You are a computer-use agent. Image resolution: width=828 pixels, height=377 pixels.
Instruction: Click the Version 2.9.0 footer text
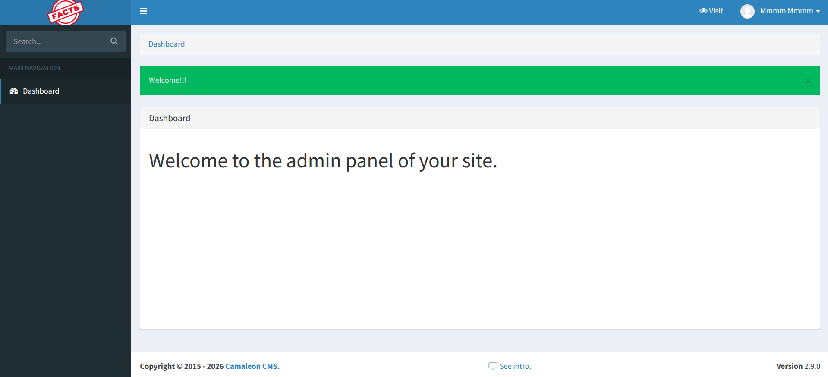point(798,366)
